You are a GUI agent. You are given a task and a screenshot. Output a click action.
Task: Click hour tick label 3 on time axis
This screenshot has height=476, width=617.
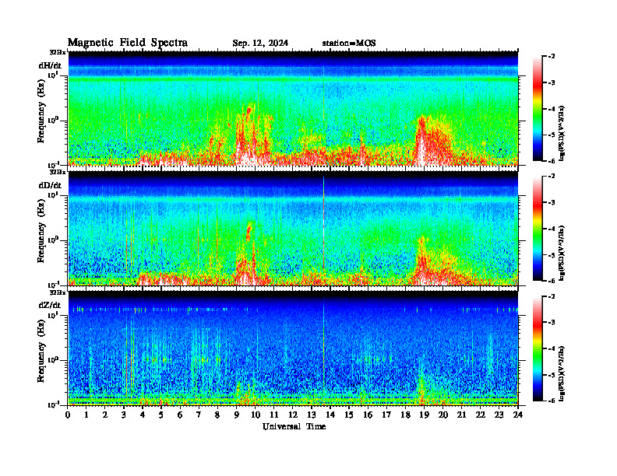(124, 415)
